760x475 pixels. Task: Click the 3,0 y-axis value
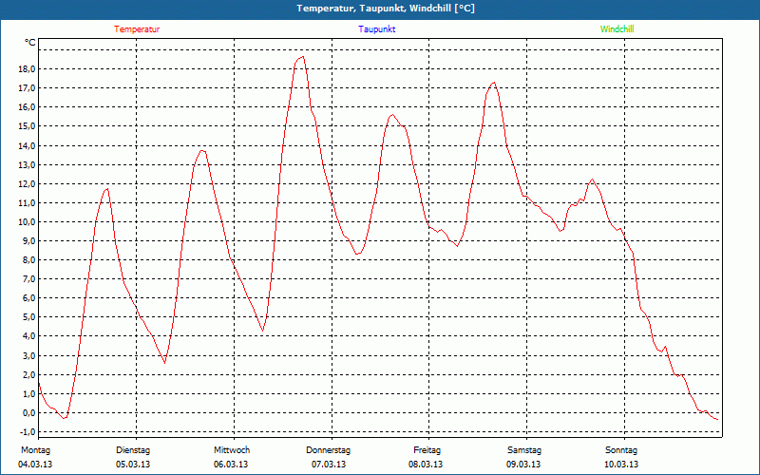point(28,355)
